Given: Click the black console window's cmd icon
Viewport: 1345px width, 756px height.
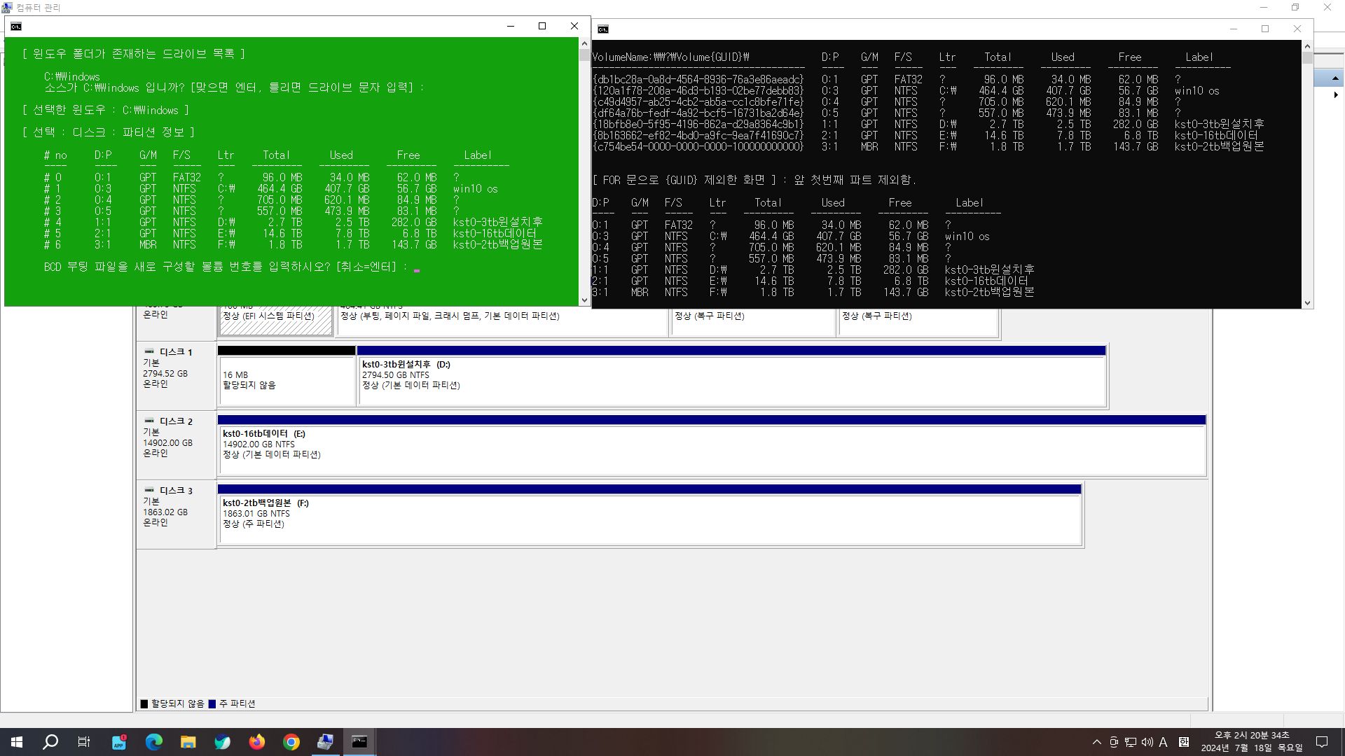Looking at the screenshot, I should click(603, 29).
